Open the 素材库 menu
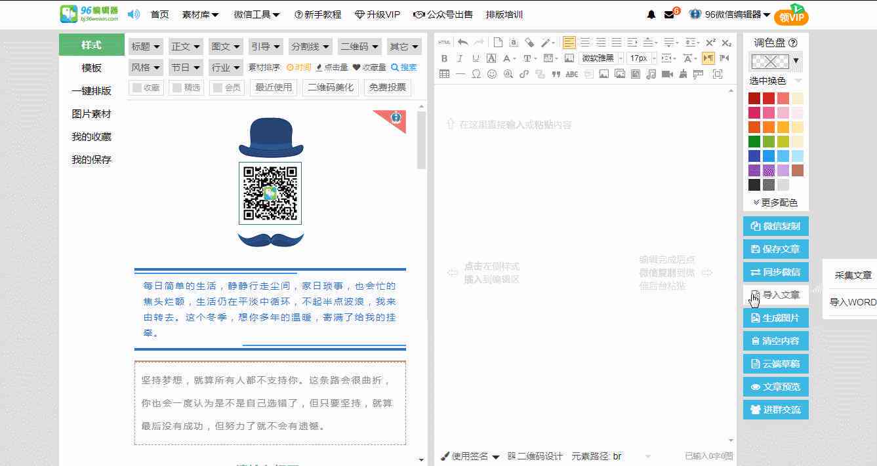877x466 pixels. coord(201,14)
